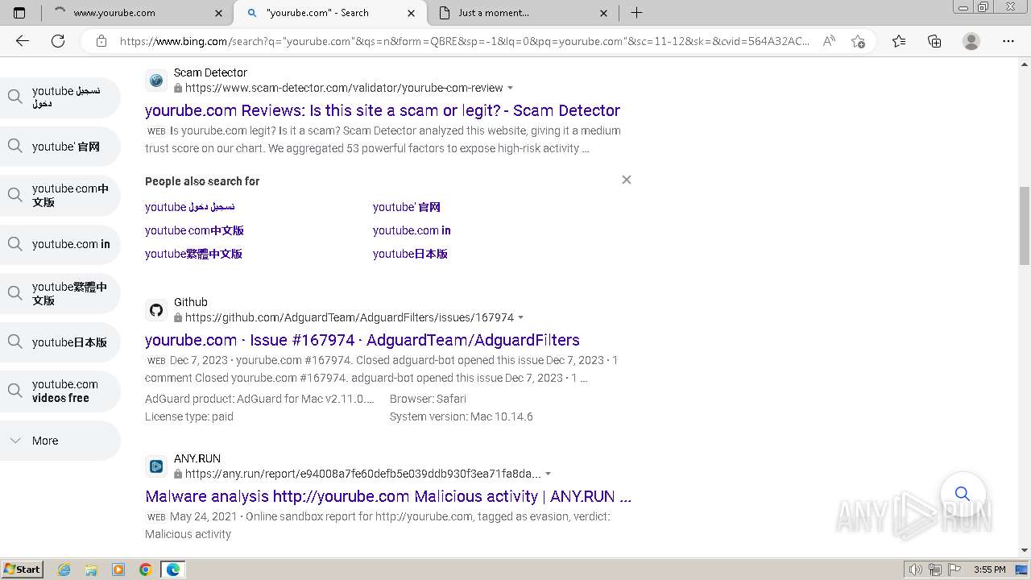The width and height of the screenshot is (1031, 580).
Task: Open the Favorites list
Action: pyautogui.click(x=899, y=41)
